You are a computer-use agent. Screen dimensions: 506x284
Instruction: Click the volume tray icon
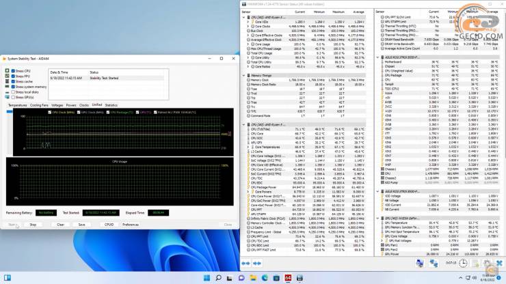475,278
